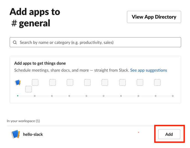Select the last dashed placeholder tile in carousel

[x=157, y=82]
